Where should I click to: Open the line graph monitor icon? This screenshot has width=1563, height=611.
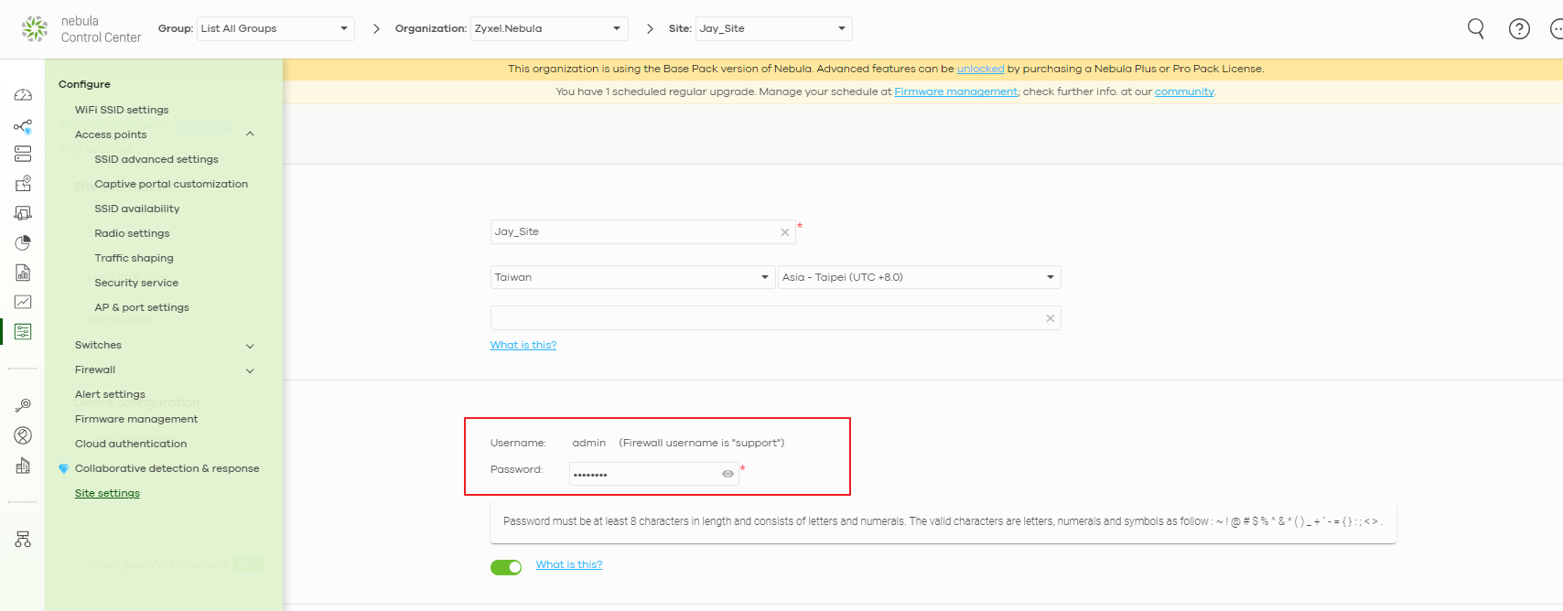pos(23,302)
